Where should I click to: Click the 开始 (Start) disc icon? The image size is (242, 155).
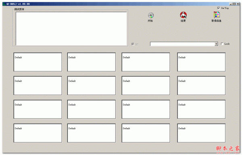(x=151, y=15)
